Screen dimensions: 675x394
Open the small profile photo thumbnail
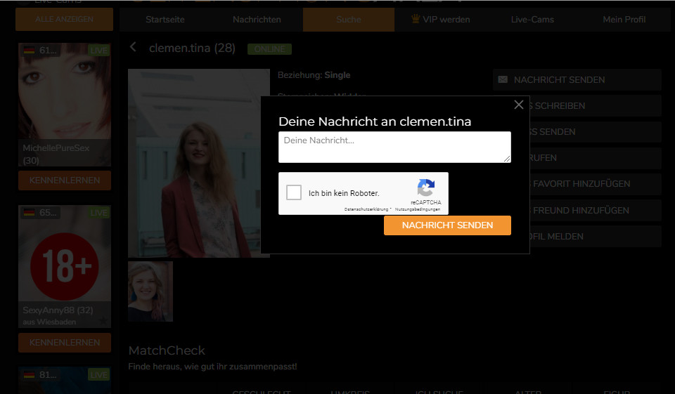(x=150, y=291)
